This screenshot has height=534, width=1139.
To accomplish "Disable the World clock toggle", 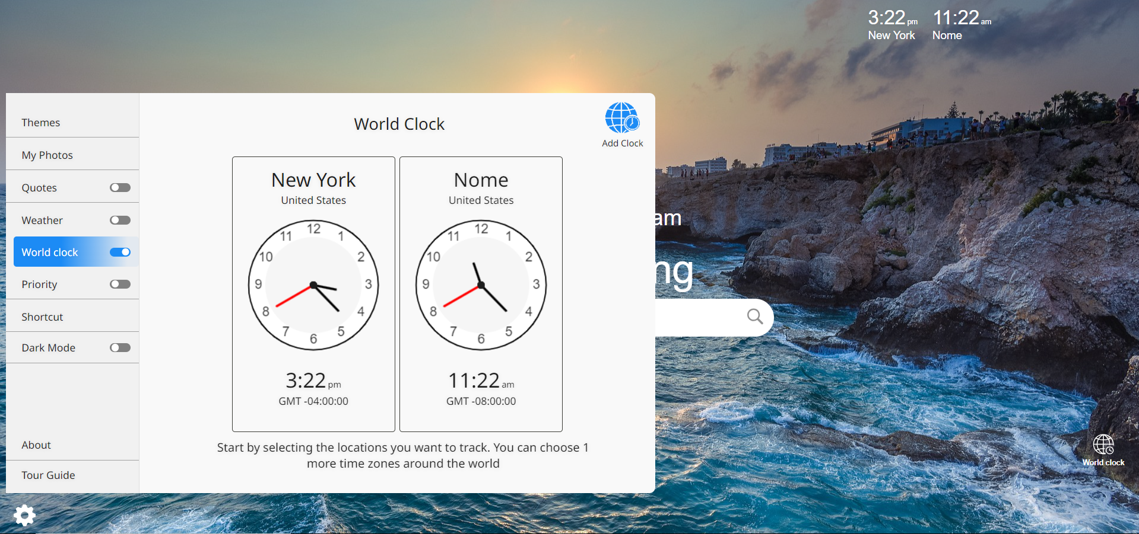I will (x=120, y=252).
